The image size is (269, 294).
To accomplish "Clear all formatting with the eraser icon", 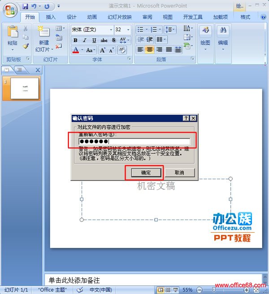I will pos(122,50).
